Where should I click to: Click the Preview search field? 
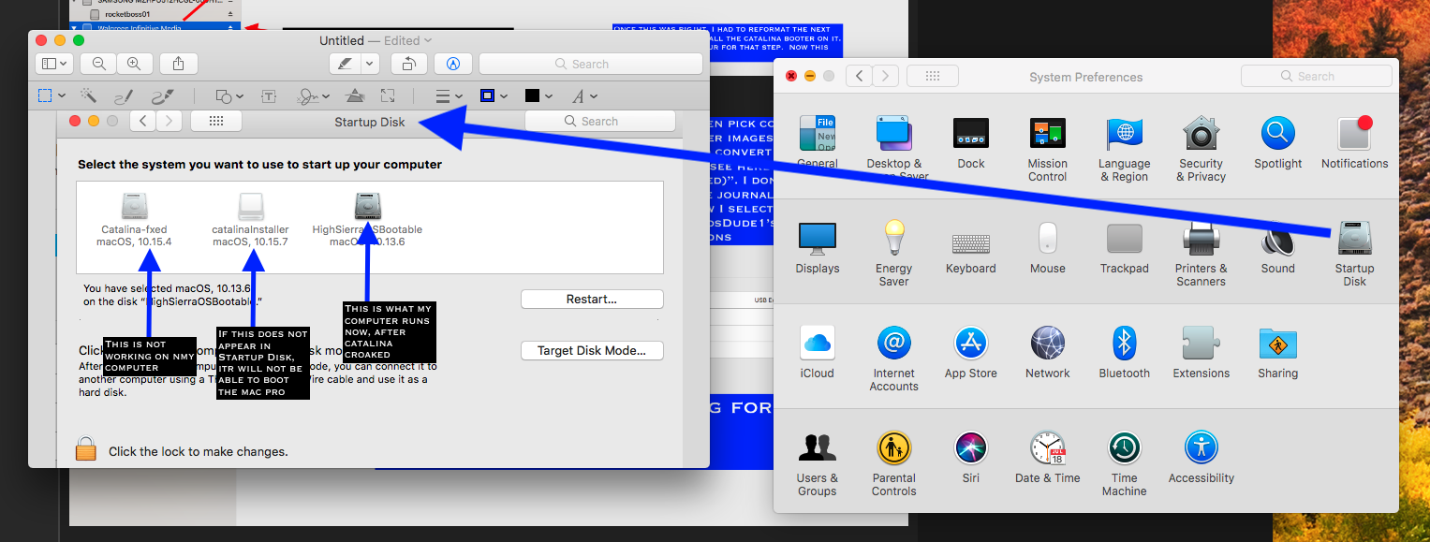pos(591,64)
